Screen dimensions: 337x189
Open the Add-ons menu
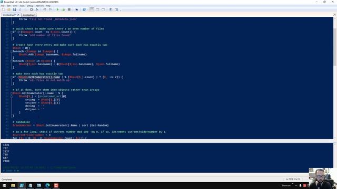tap(39, 6)
